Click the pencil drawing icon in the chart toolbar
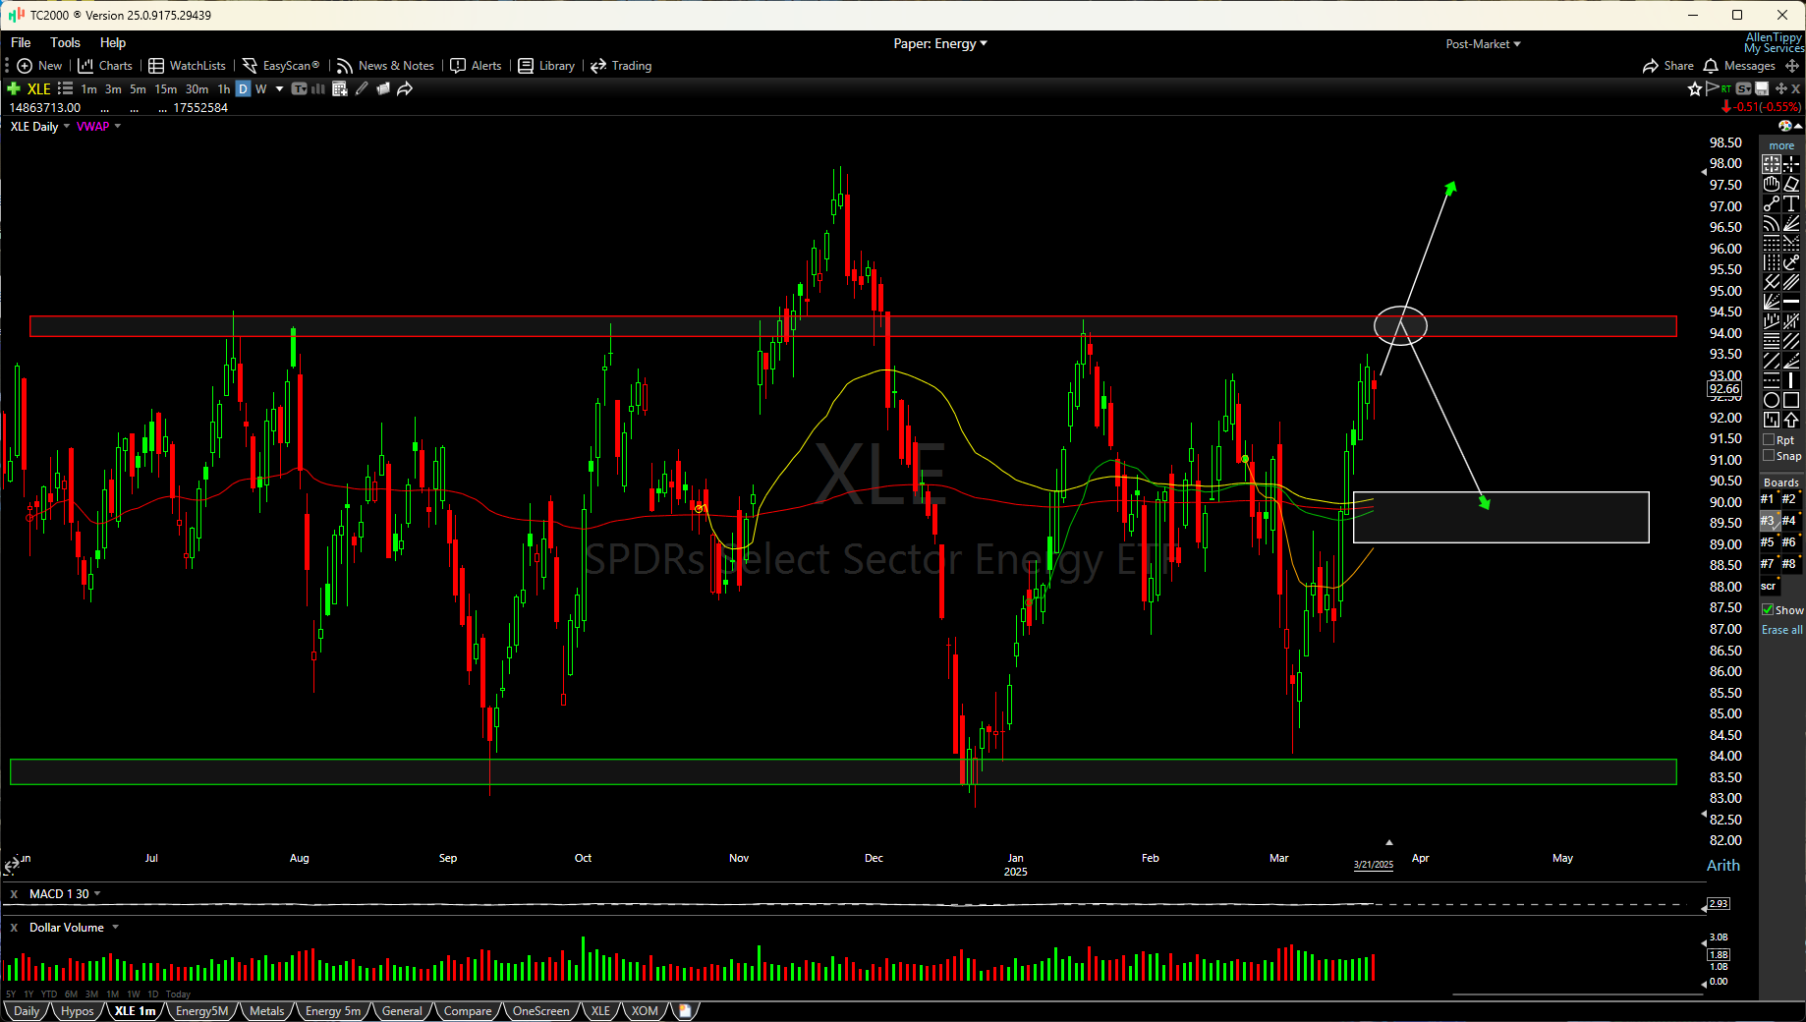The height and width of the screenshot is (1022, 1806). point(362,88)
